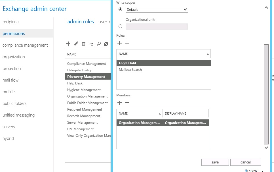
Task: Remove selected role with Roles minus icon
Action: 127,43
